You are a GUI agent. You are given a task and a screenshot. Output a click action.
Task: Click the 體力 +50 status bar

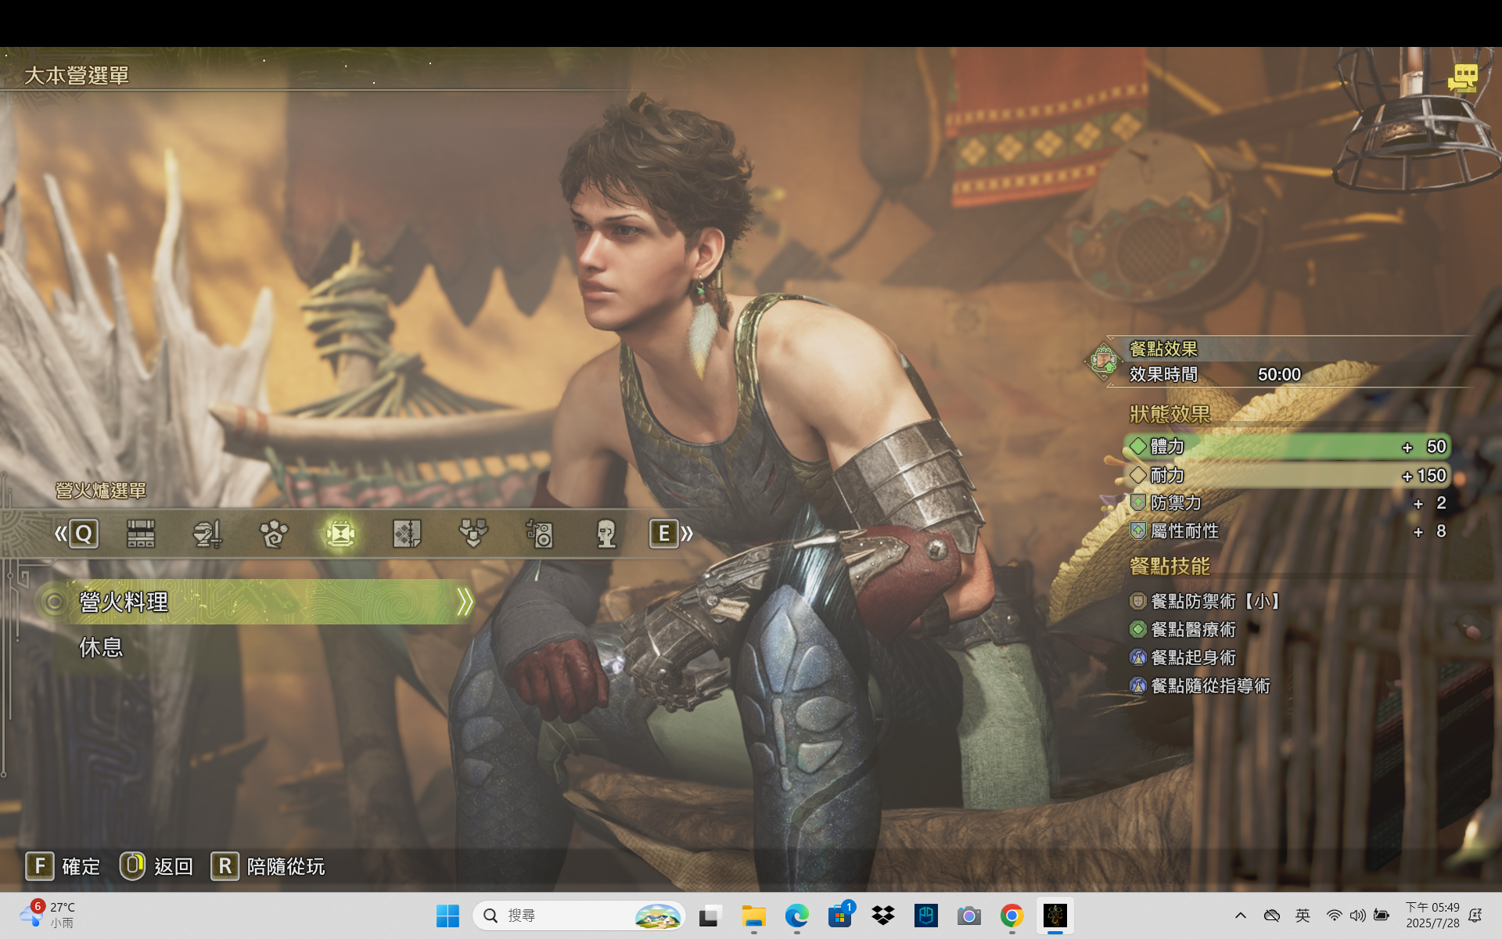(x=1287, y=447)
